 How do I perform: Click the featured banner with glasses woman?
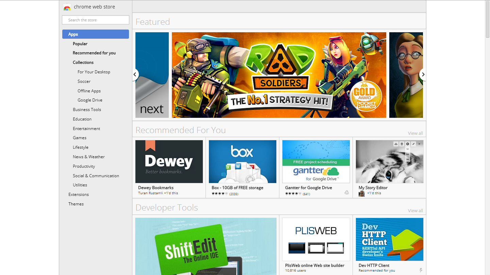(x=406, y=75)
